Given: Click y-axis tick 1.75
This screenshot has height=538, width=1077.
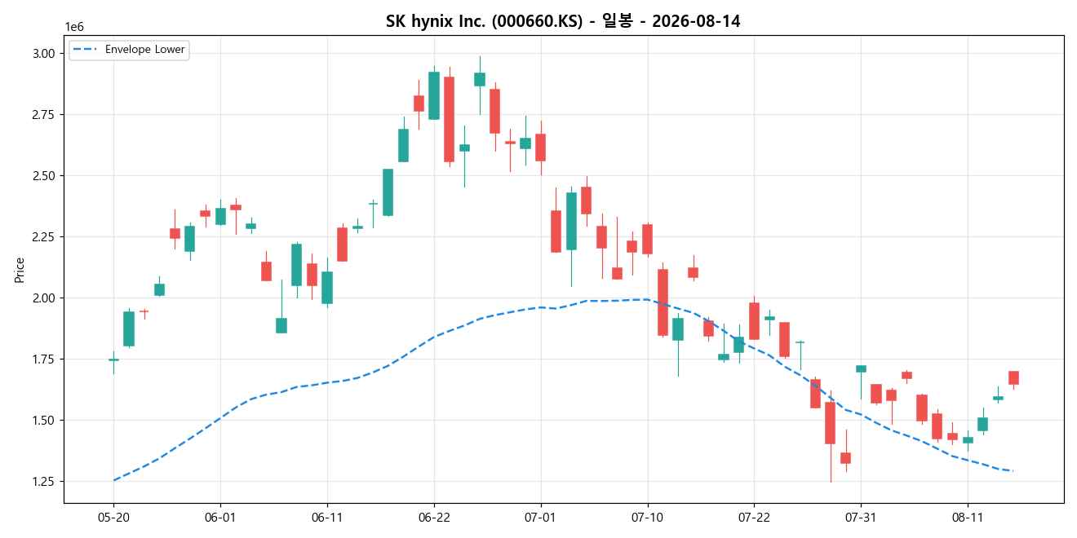Looking at the screenshot, I should coord(46,359).
